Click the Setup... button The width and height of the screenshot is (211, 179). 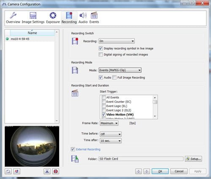coord(193,159)
